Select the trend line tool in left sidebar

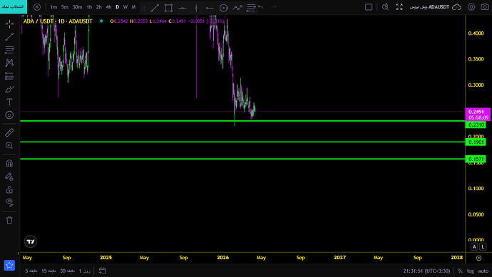tap(9, 37)
